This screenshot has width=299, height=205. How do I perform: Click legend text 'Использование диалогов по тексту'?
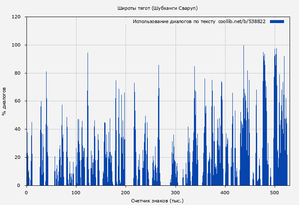pyautogui.click(x=174, y=21)
